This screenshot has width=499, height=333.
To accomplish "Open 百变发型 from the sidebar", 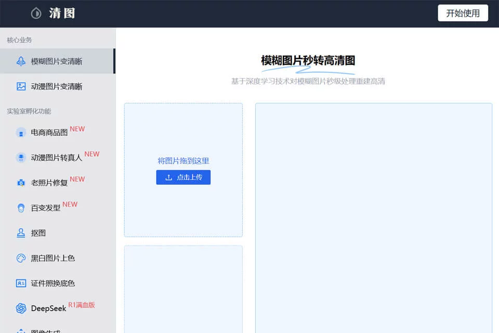I will click(58, 208).
